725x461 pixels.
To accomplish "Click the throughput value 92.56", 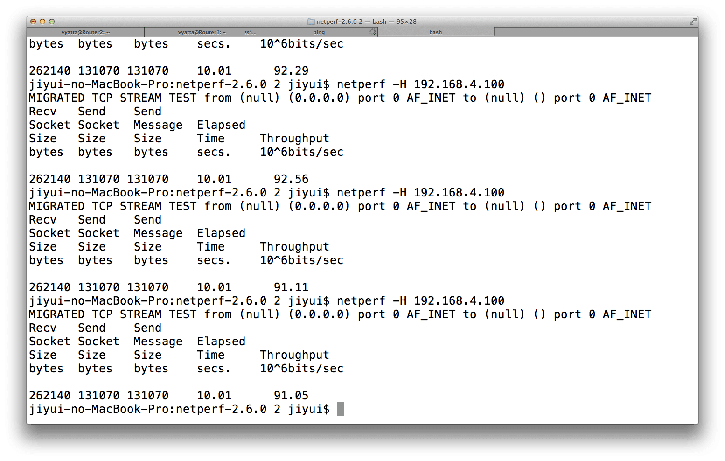I will tap(291, 179).
